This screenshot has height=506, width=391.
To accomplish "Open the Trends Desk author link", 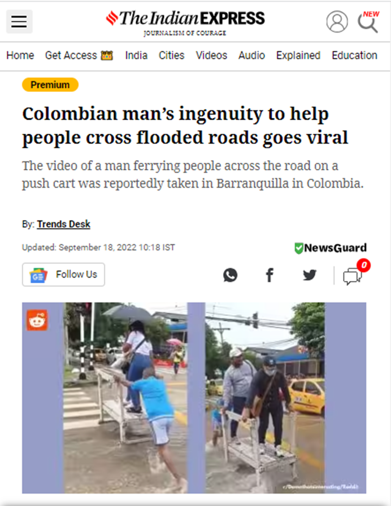I will (x=63, y=224).
